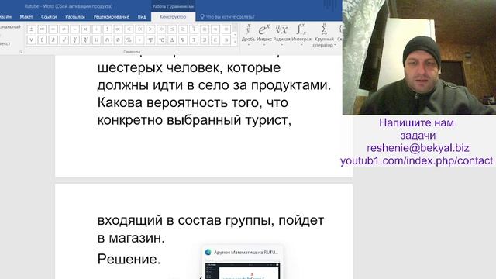Screen dimensions: 496x279
Task: Insert the multiplication sign symbol
Action: pyautogui.click(x=85, y=29)
